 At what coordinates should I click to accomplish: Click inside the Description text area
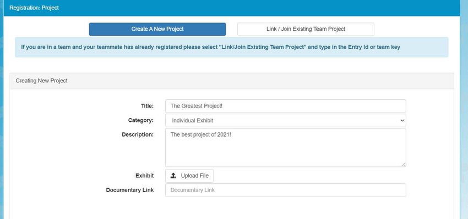click(286, 148)
